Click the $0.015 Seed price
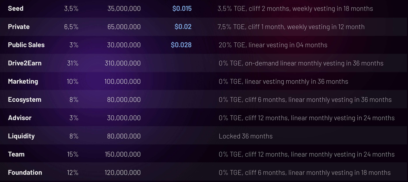 [182, 8]
